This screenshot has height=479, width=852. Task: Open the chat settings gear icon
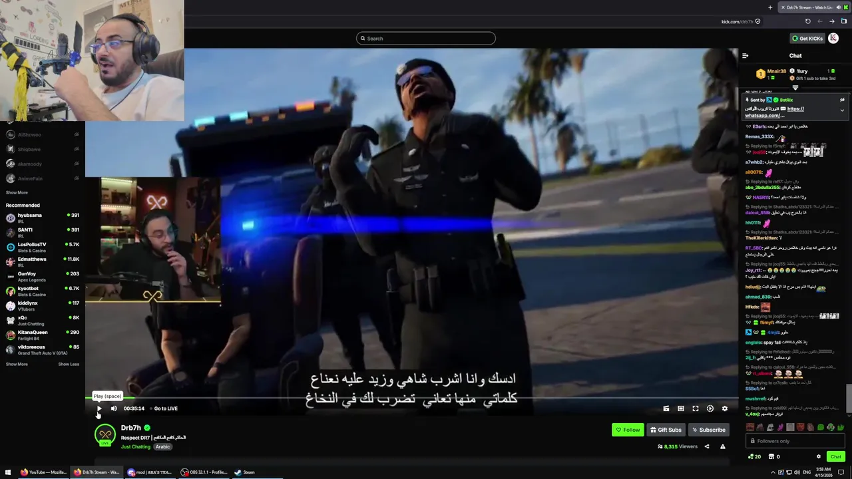pos(819,456)
